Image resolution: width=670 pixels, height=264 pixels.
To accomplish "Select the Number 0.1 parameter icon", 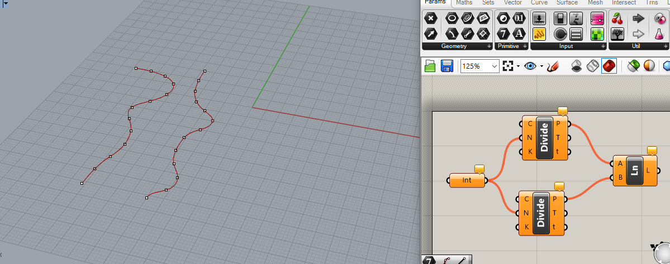I will [x=519, y=18].
